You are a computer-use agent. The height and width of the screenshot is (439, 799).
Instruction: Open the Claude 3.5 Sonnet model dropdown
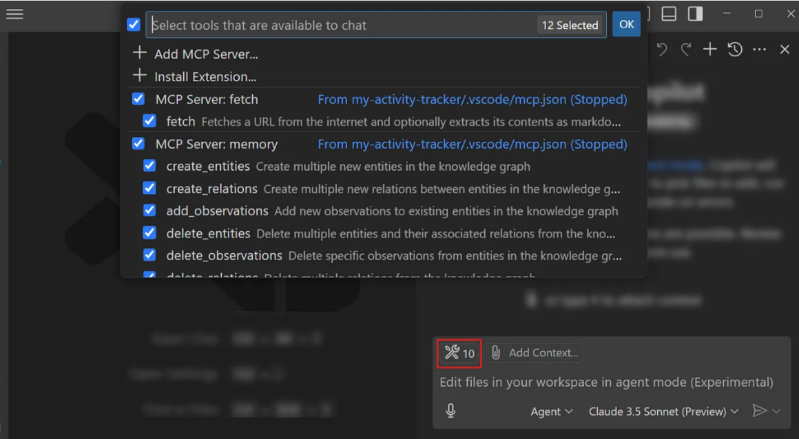(663, 411)
